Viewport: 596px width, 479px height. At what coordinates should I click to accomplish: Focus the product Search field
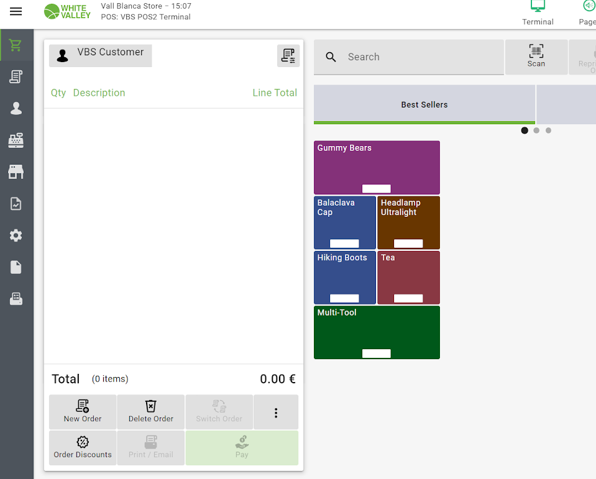[x=408, y=57]
